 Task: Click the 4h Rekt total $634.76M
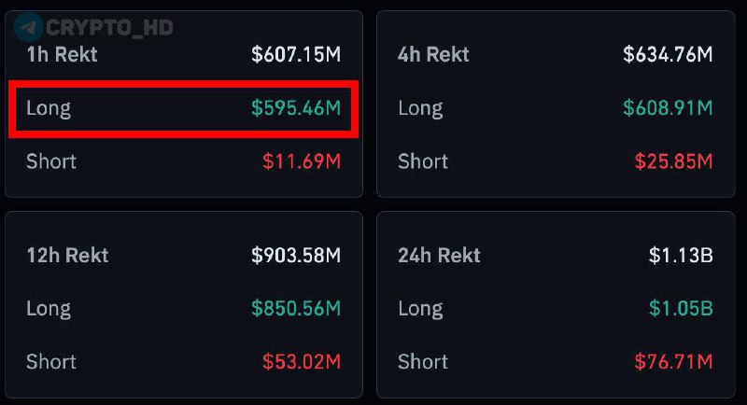[668, 54]
